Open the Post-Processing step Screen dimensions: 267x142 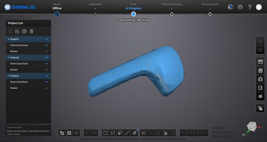point(172,6)
